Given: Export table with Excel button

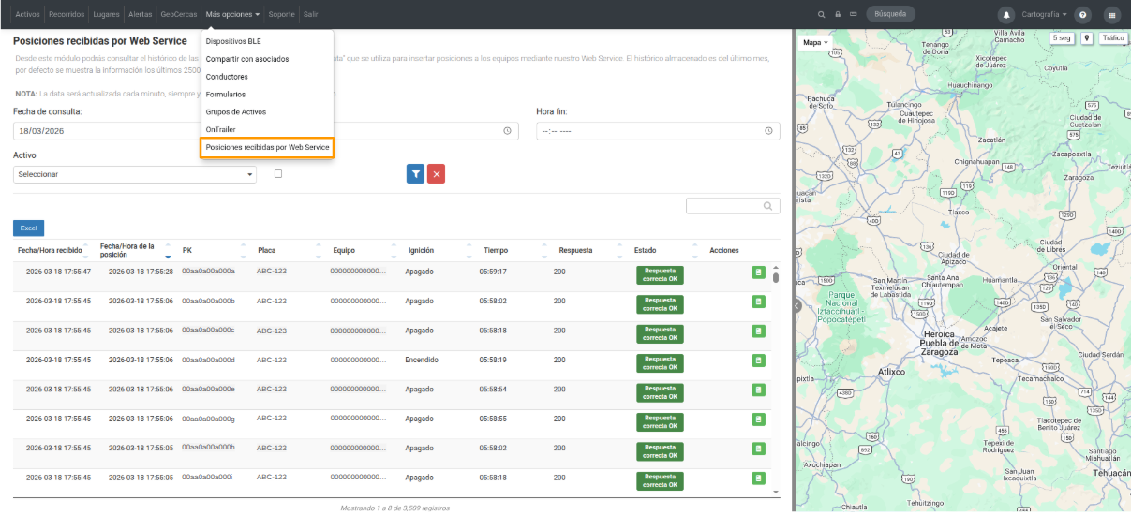Looking at the screenshot, I should [28, 228].
